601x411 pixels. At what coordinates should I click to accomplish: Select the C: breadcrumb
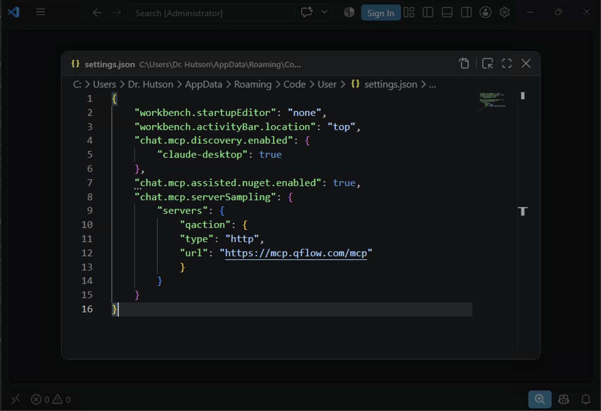point(77,84)
